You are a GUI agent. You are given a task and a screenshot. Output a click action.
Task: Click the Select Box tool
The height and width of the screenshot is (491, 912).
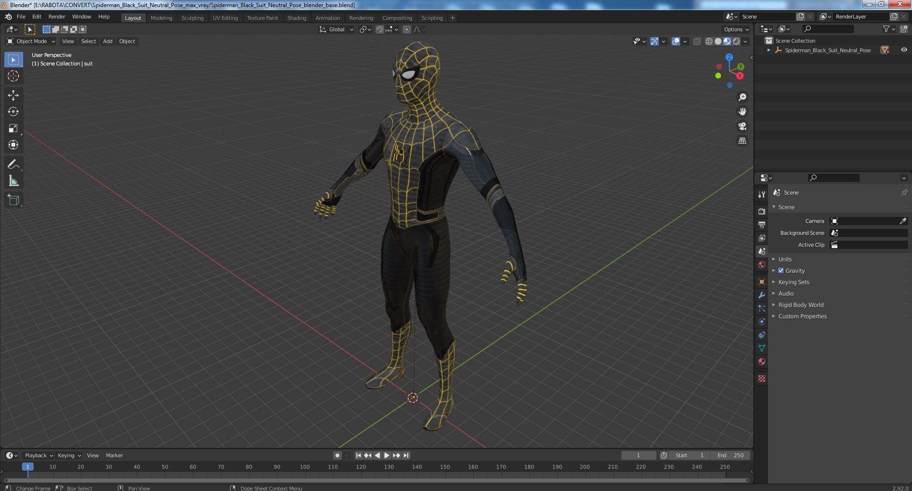click(x=13, y=59)
